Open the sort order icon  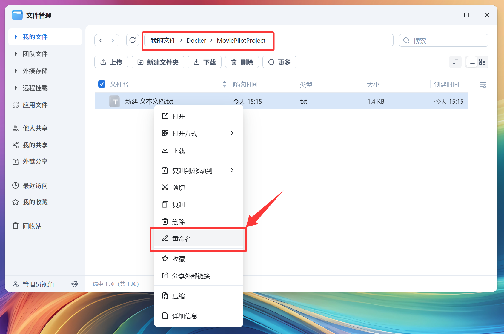point(455,62)
